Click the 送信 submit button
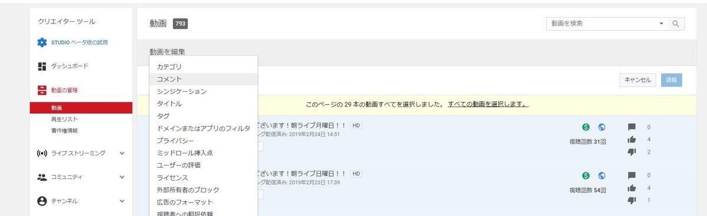Viewport: 707px width, 216px height. point(672,80)
